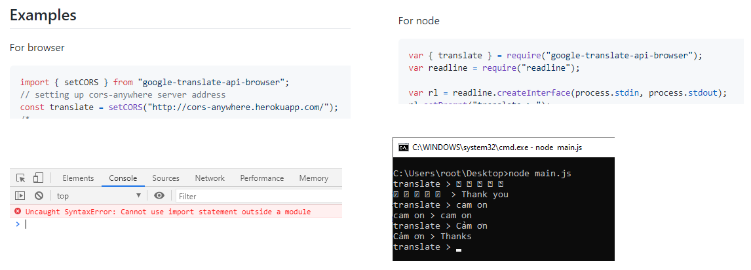
Task: Click the red error icon in console
Action: click(x=18, y=211)
